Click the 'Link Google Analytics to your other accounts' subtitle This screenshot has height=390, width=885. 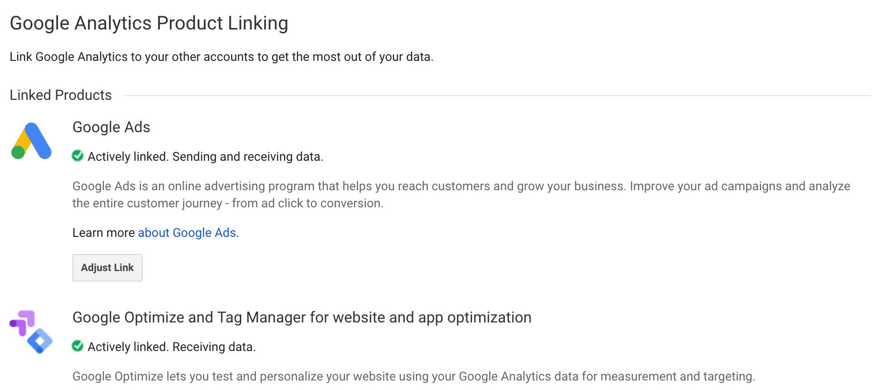tap(222, 57)
